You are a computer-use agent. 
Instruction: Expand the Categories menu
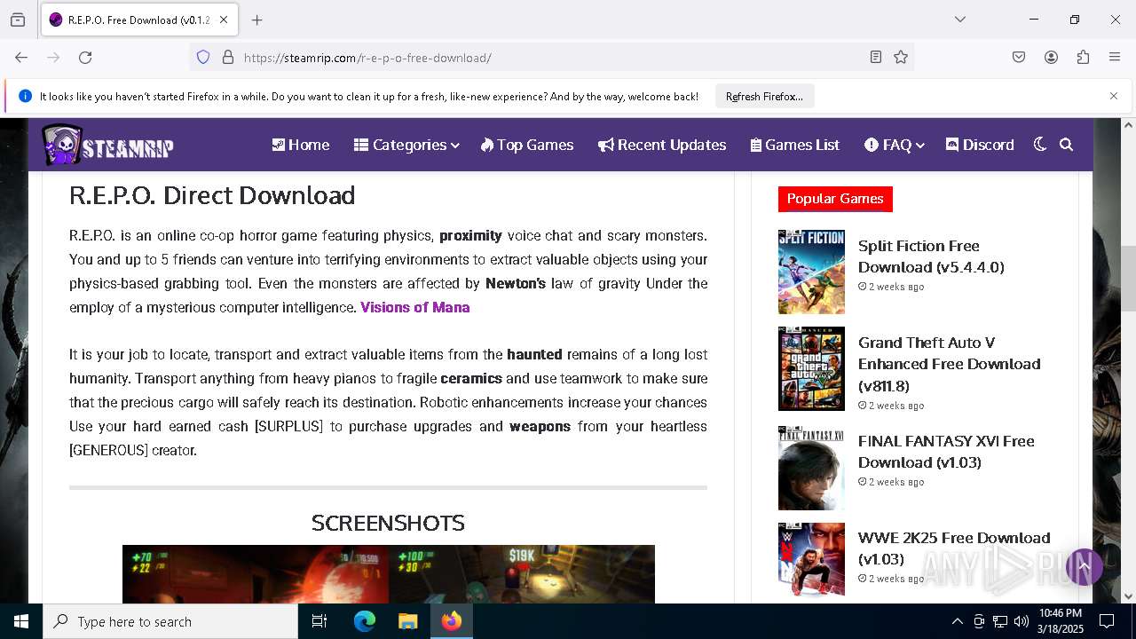click(406, 145)
